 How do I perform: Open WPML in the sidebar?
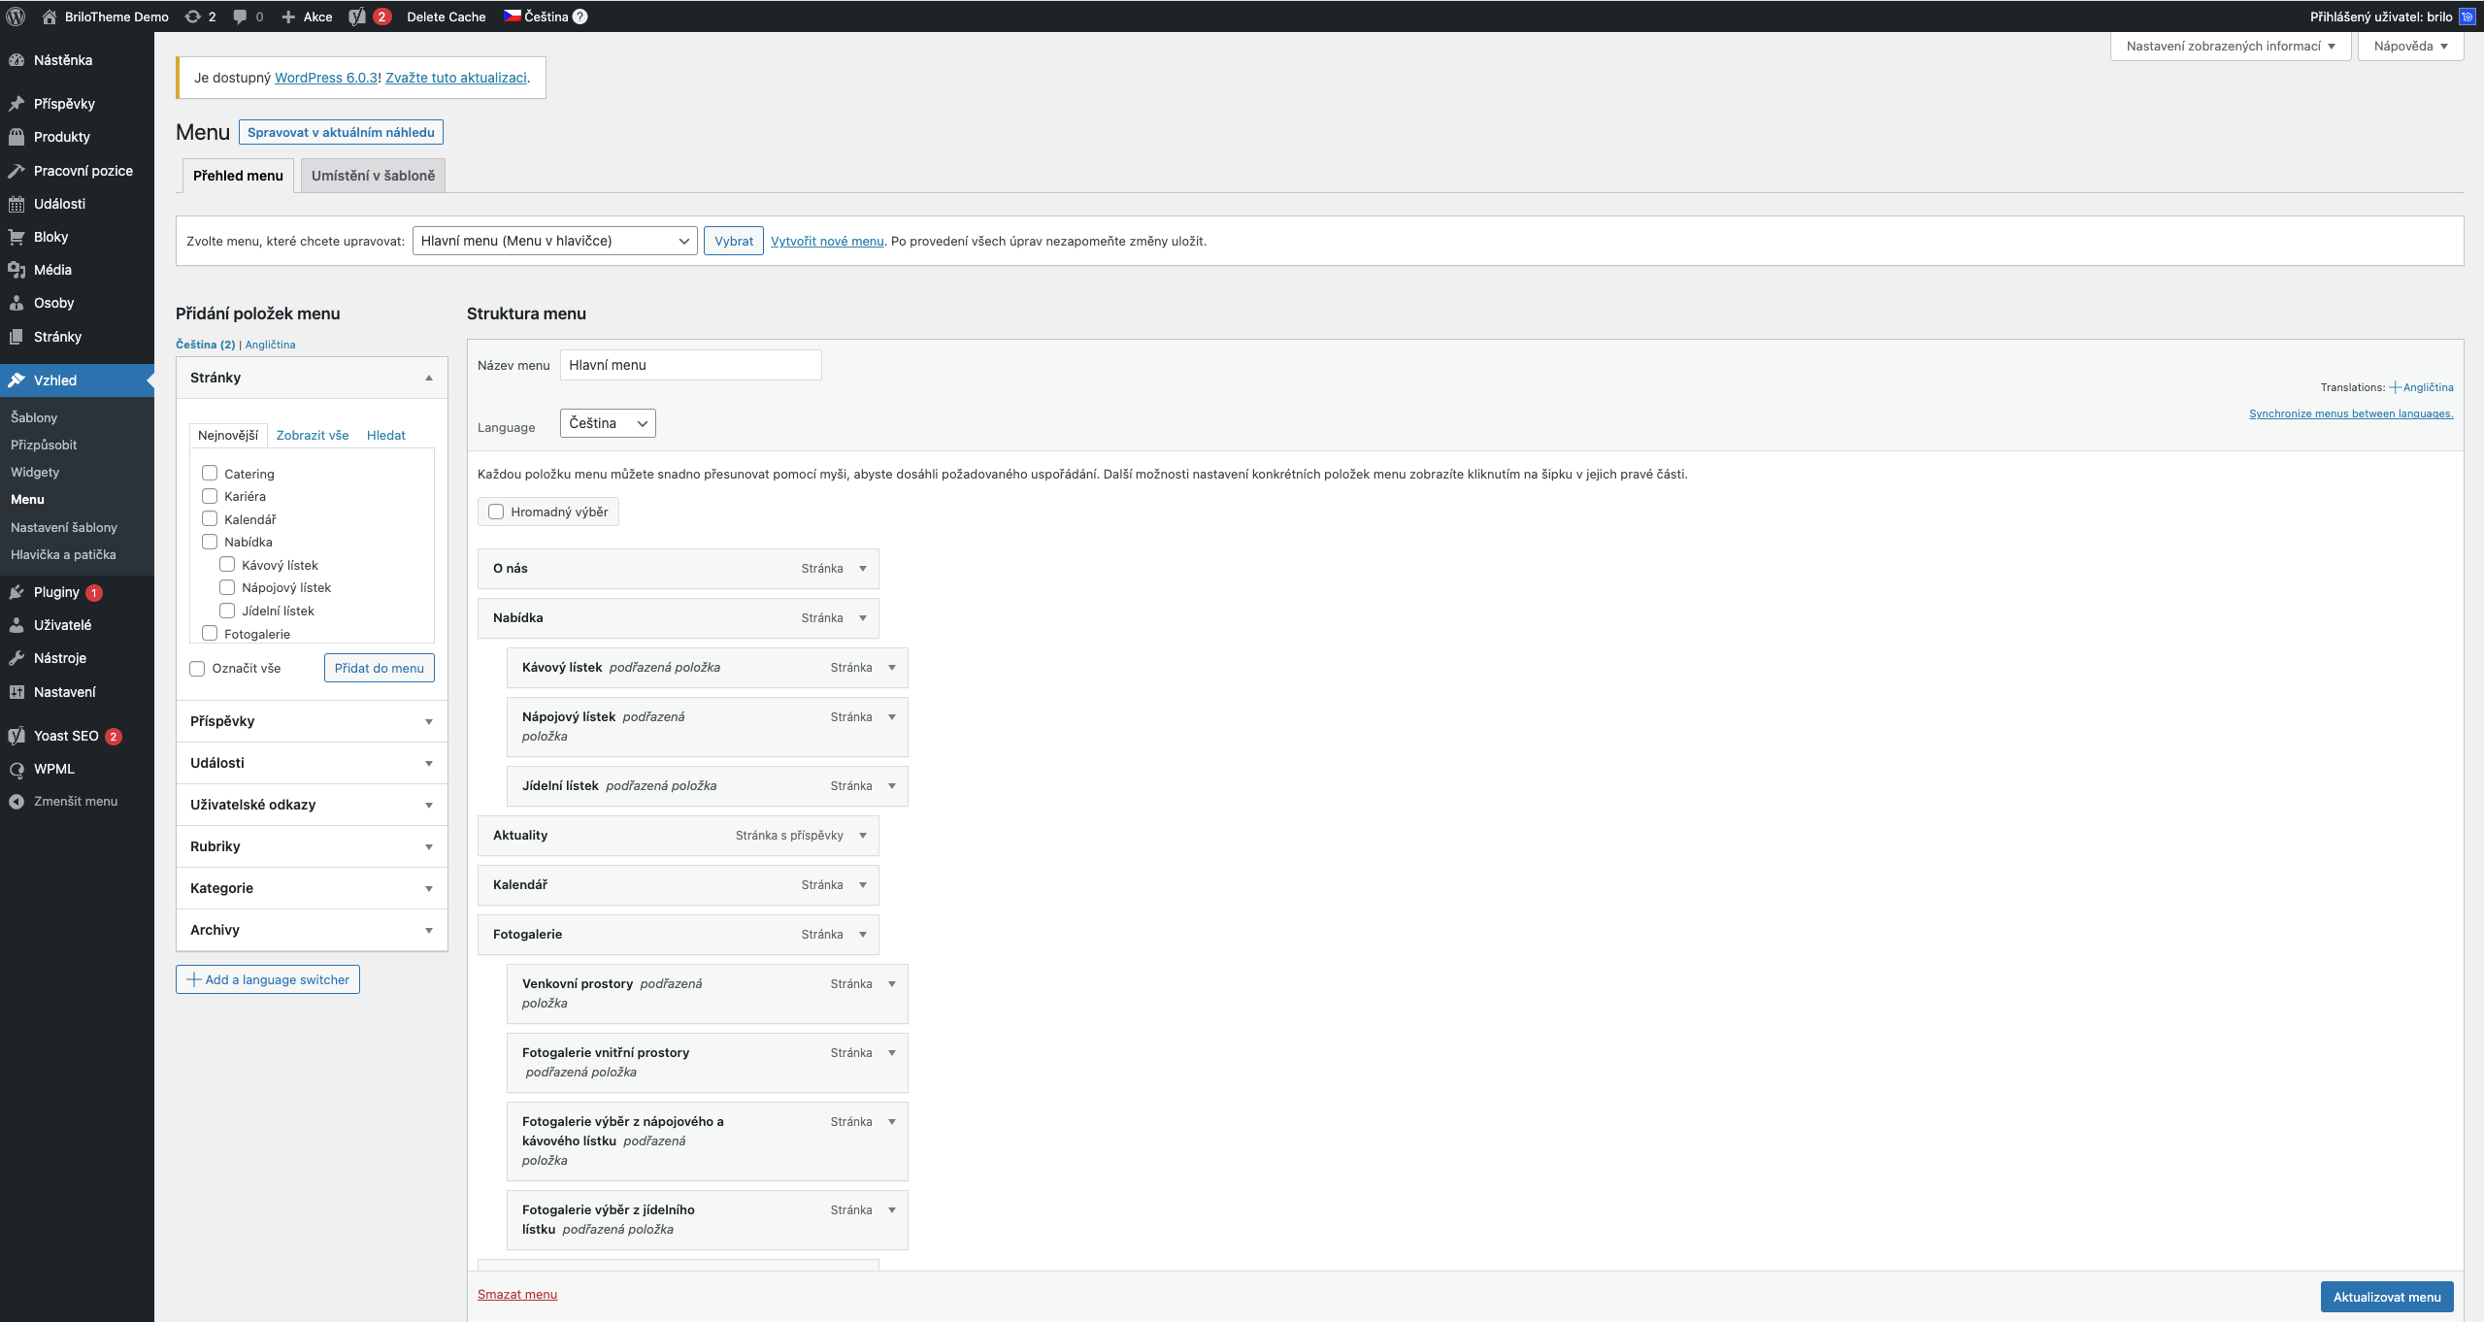coord(53,769)
